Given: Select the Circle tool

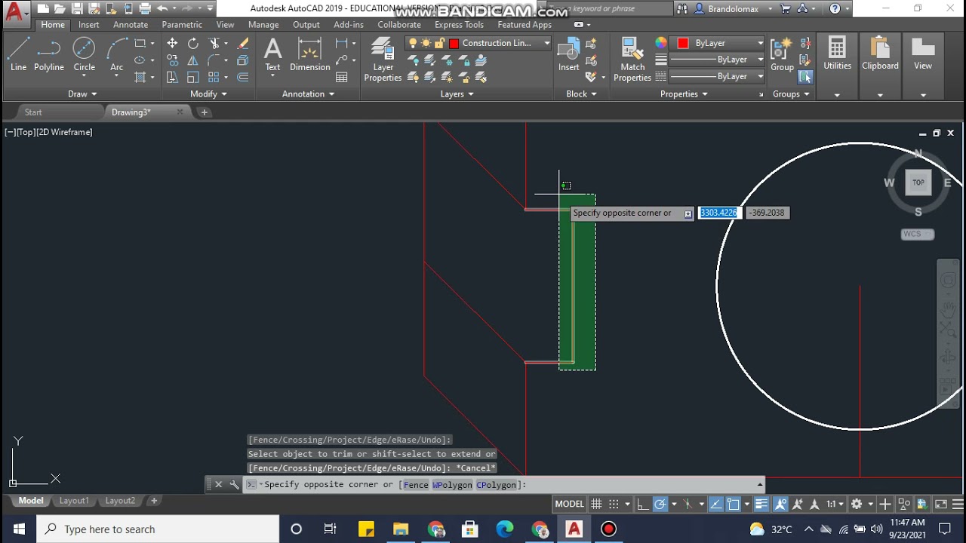Looking at the screenshot, I should (x=84, y=54).
